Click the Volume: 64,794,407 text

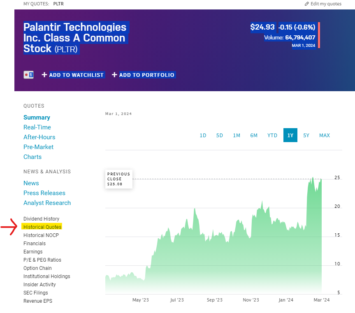[x=290, y=37]
